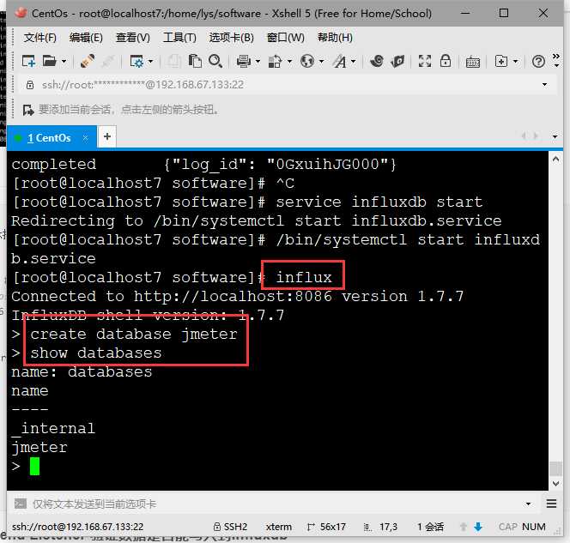
Task: Expand the Open session dropdown arrow
Action: click(64, 62)
